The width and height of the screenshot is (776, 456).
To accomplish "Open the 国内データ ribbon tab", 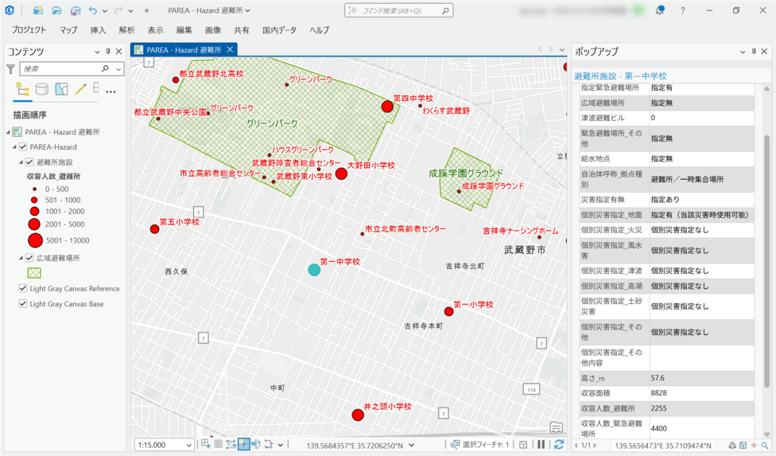I will click(279, 30).
